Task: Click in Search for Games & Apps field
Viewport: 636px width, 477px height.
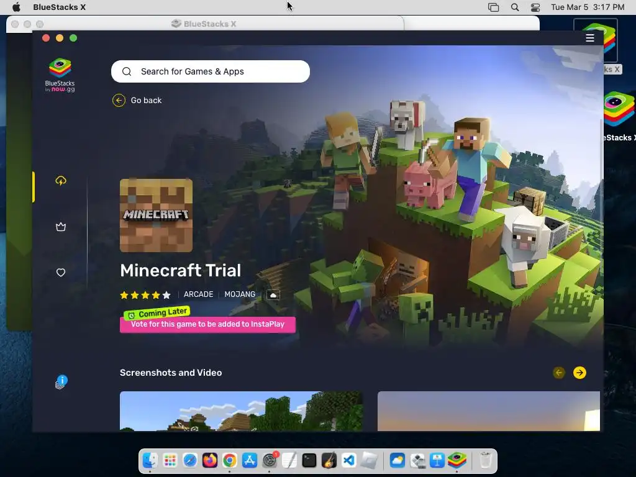Action: point(211,71)
